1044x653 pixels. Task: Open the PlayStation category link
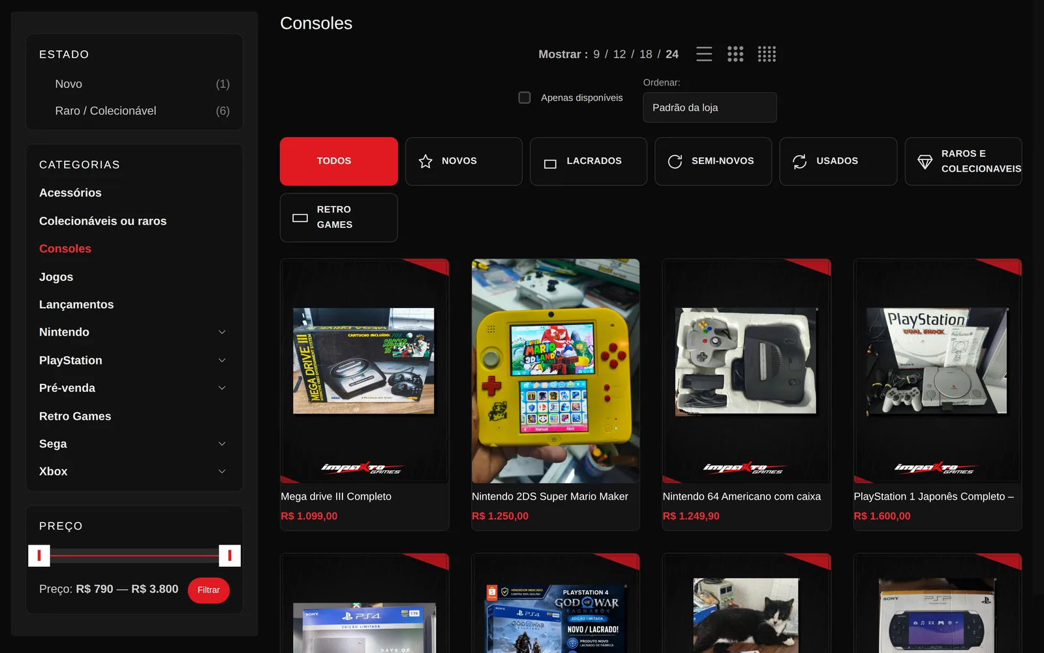(x=70, y=360)
